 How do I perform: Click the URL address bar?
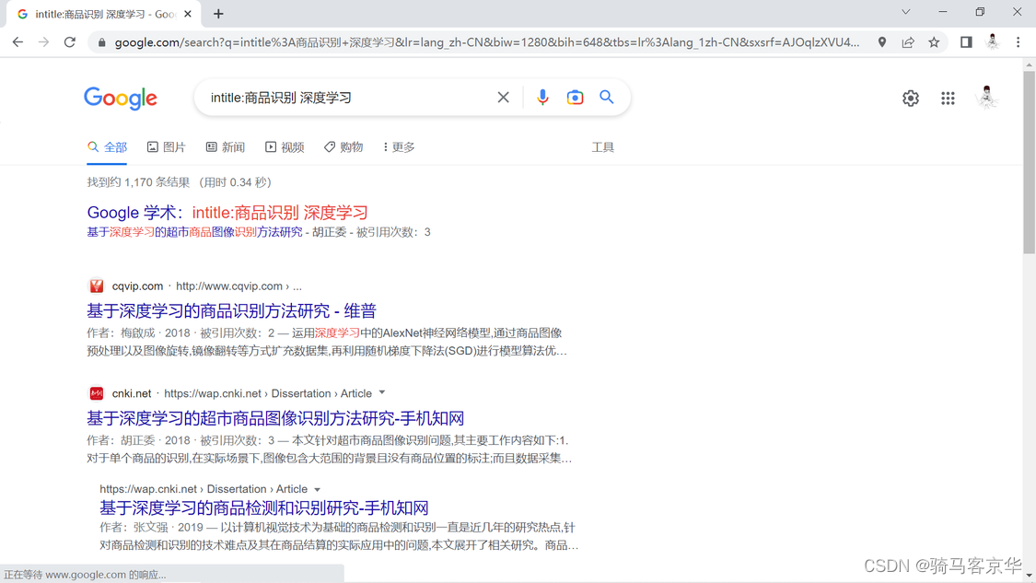487,42
